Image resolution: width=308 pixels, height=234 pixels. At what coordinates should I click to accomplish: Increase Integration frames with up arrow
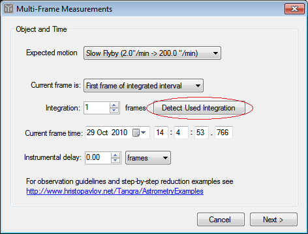coord(114,105)
